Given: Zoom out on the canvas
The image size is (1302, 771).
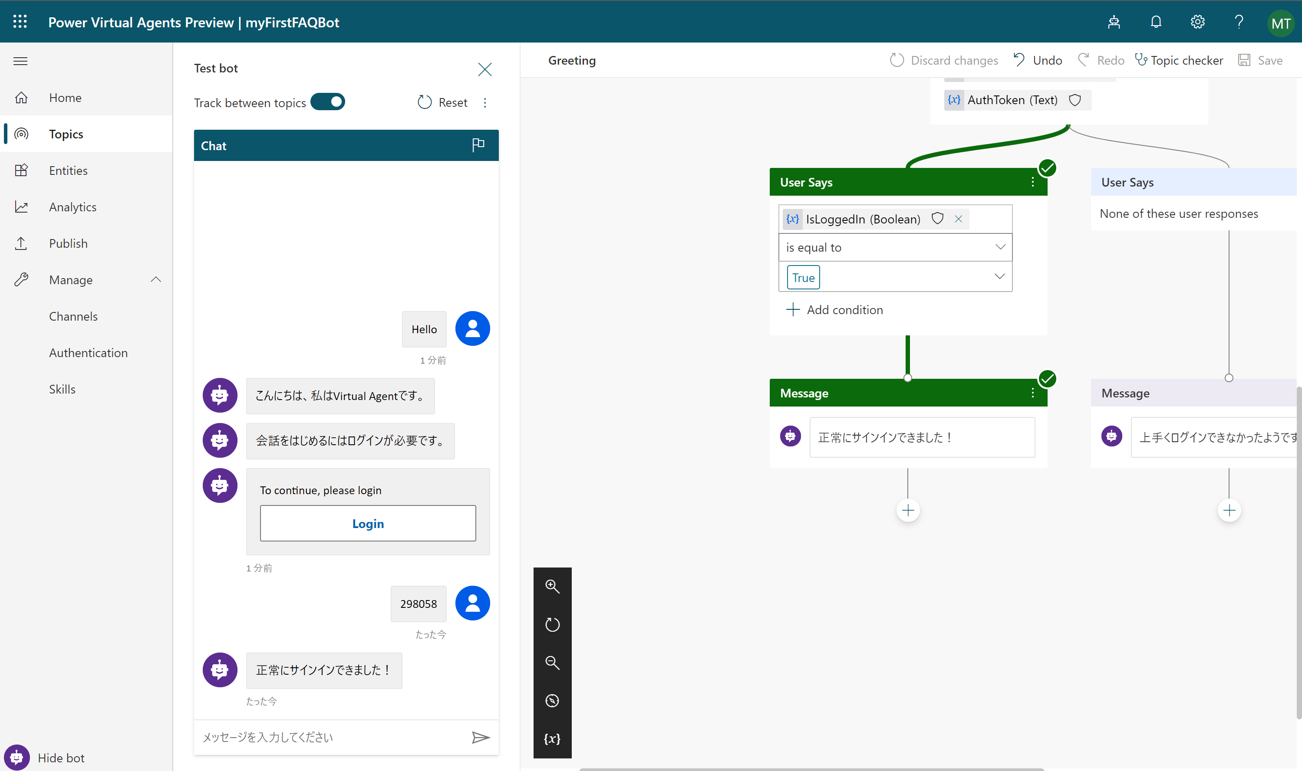Looking at the screenshot, I should pyautogui.click(x=552, y=663).
